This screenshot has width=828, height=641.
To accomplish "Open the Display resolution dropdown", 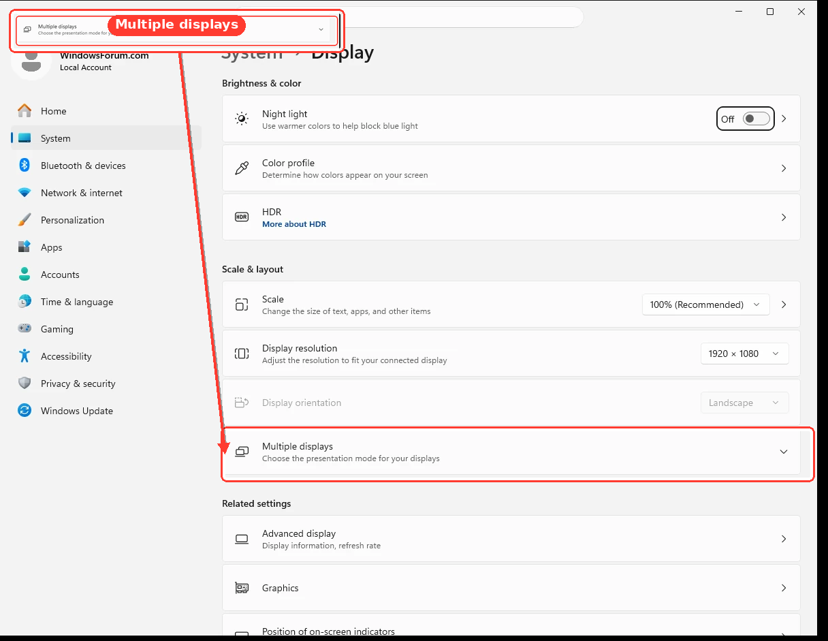I will coord(744,354).
